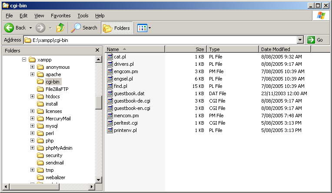Click the Up one level folder icon
This screenshot has height=193, width=332.
click(x=60, y=28)
